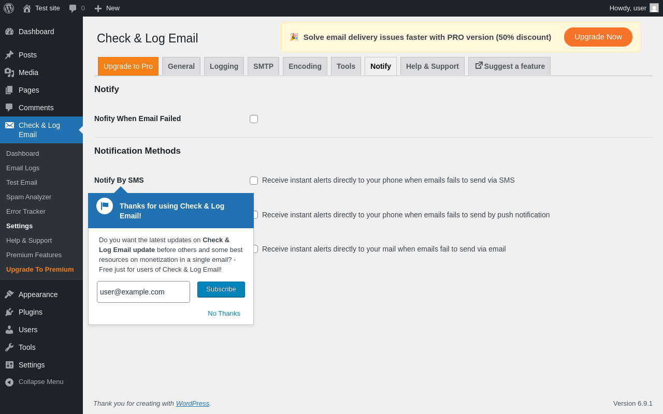Switch to the Encoding tab
The width and height of the screenshot is (663, 414).
point(305,66)
